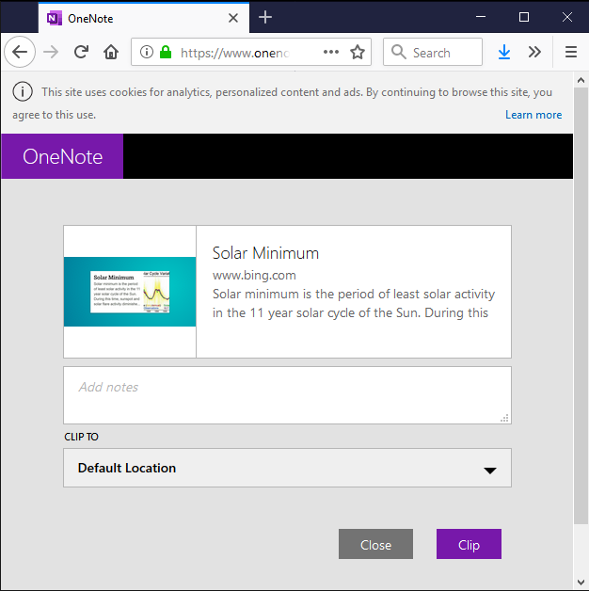
Task: Bookmark this page with the star icon
Action: [x=358, y=53]
